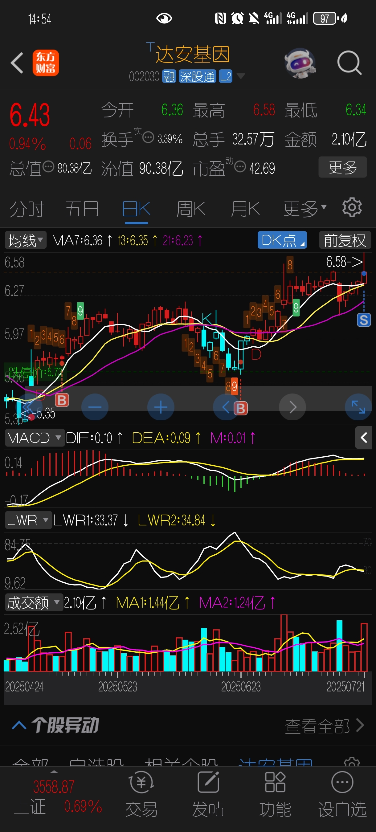The width and height of the screenshot is (376, 832).
Task: Tap the info icon next to 总值
Action: [x=48, y=167]
